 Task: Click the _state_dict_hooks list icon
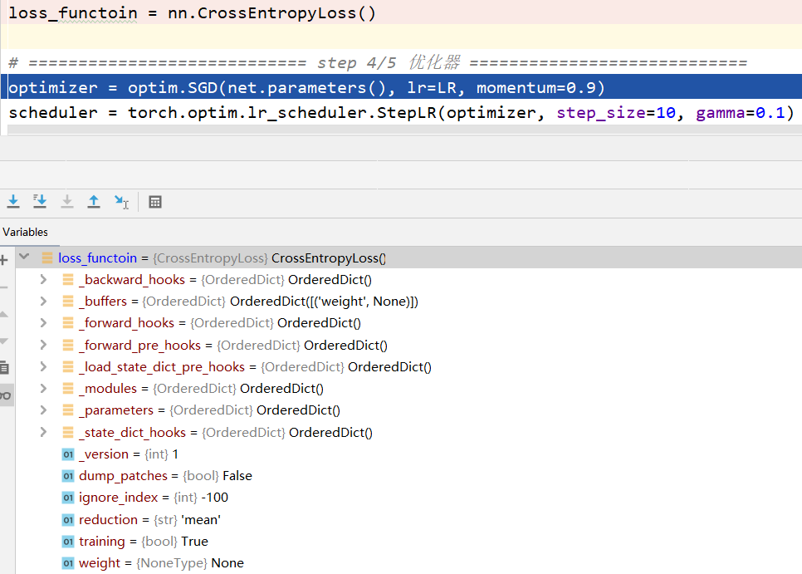(x=68, y=432)
